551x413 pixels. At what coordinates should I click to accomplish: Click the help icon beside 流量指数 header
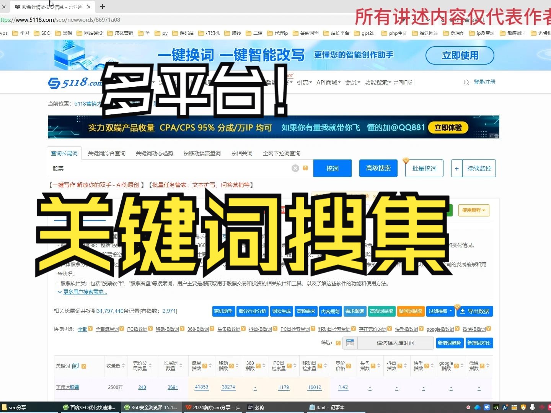(205, 366)
